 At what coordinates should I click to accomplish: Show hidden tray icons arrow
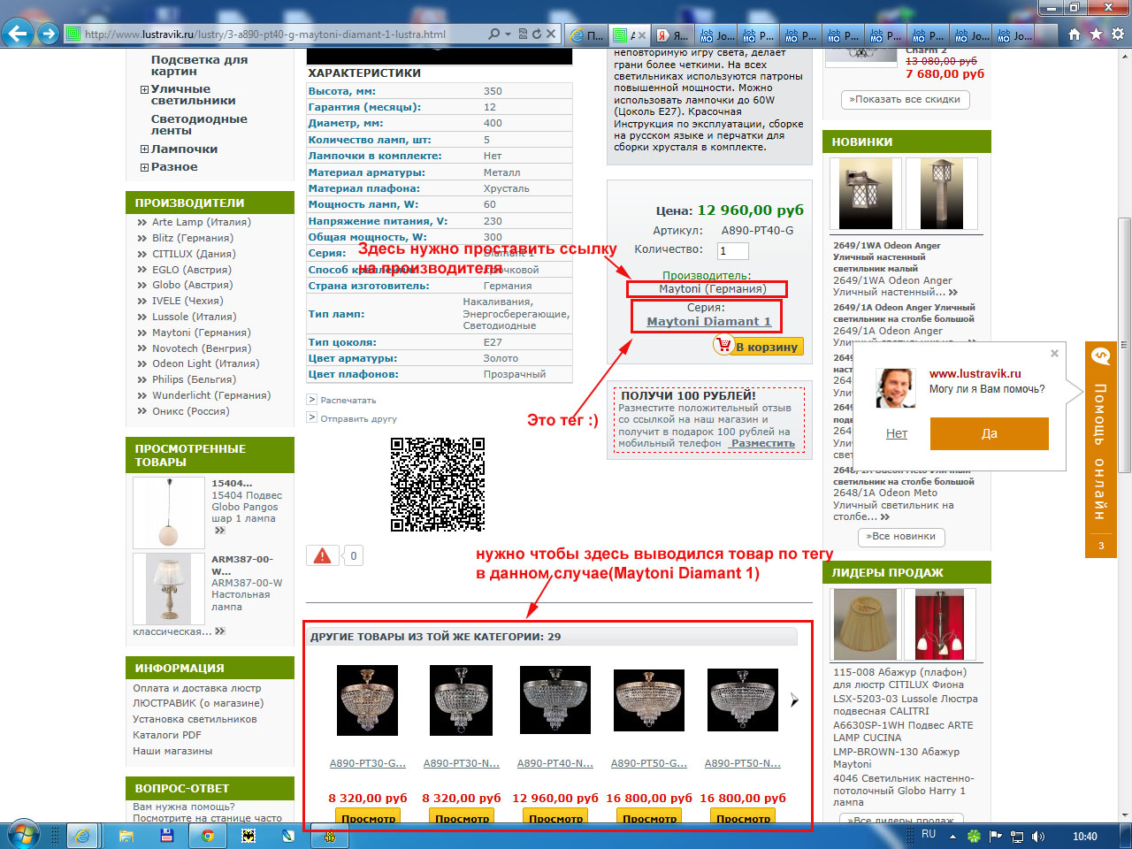coord(952,837)
